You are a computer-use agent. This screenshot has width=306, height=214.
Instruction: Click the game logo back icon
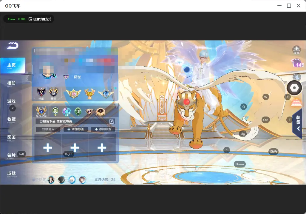click(13, 45)
